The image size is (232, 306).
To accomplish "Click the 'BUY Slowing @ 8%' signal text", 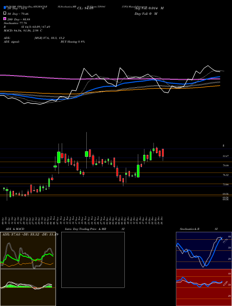I will pyautogui.click(x=73, y=42).
